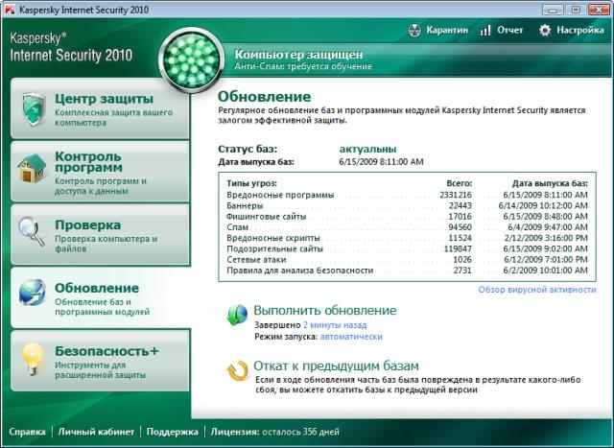
Task: Select the Обновление section label
Action: point(97,288)
